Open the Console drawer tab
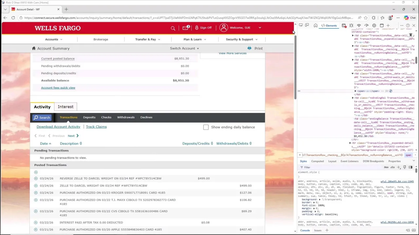The image size is (419, 235). (x=305, y=230)
